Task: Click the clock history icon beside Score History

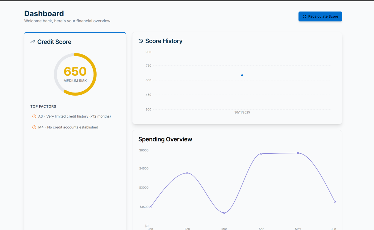Action: [141, 41]
